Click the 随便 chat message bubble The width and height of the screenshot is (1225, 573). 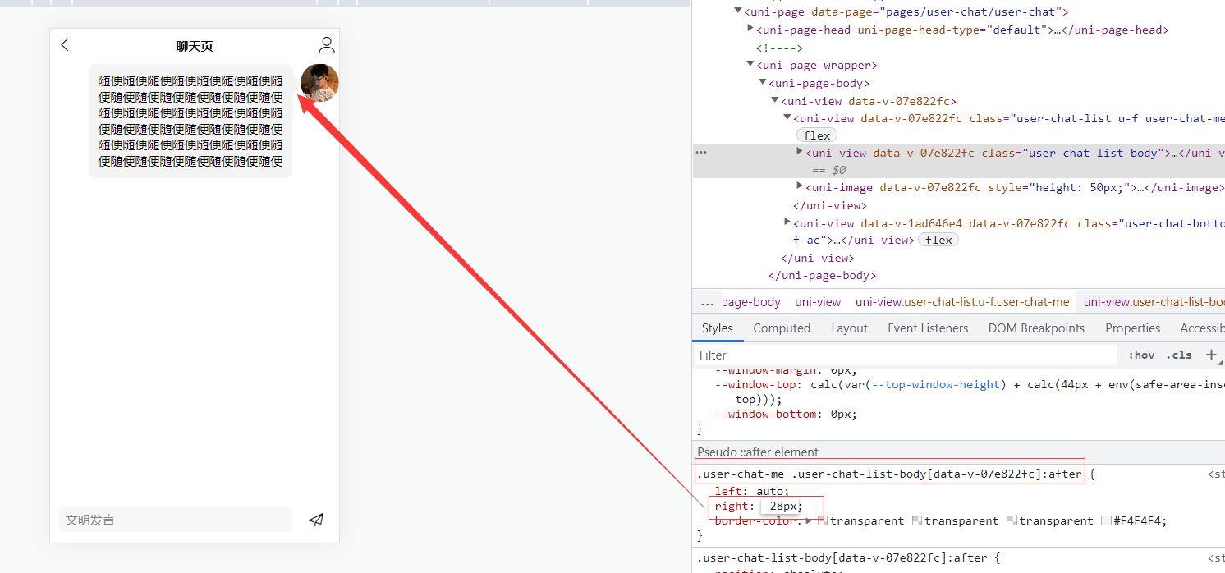190,121
